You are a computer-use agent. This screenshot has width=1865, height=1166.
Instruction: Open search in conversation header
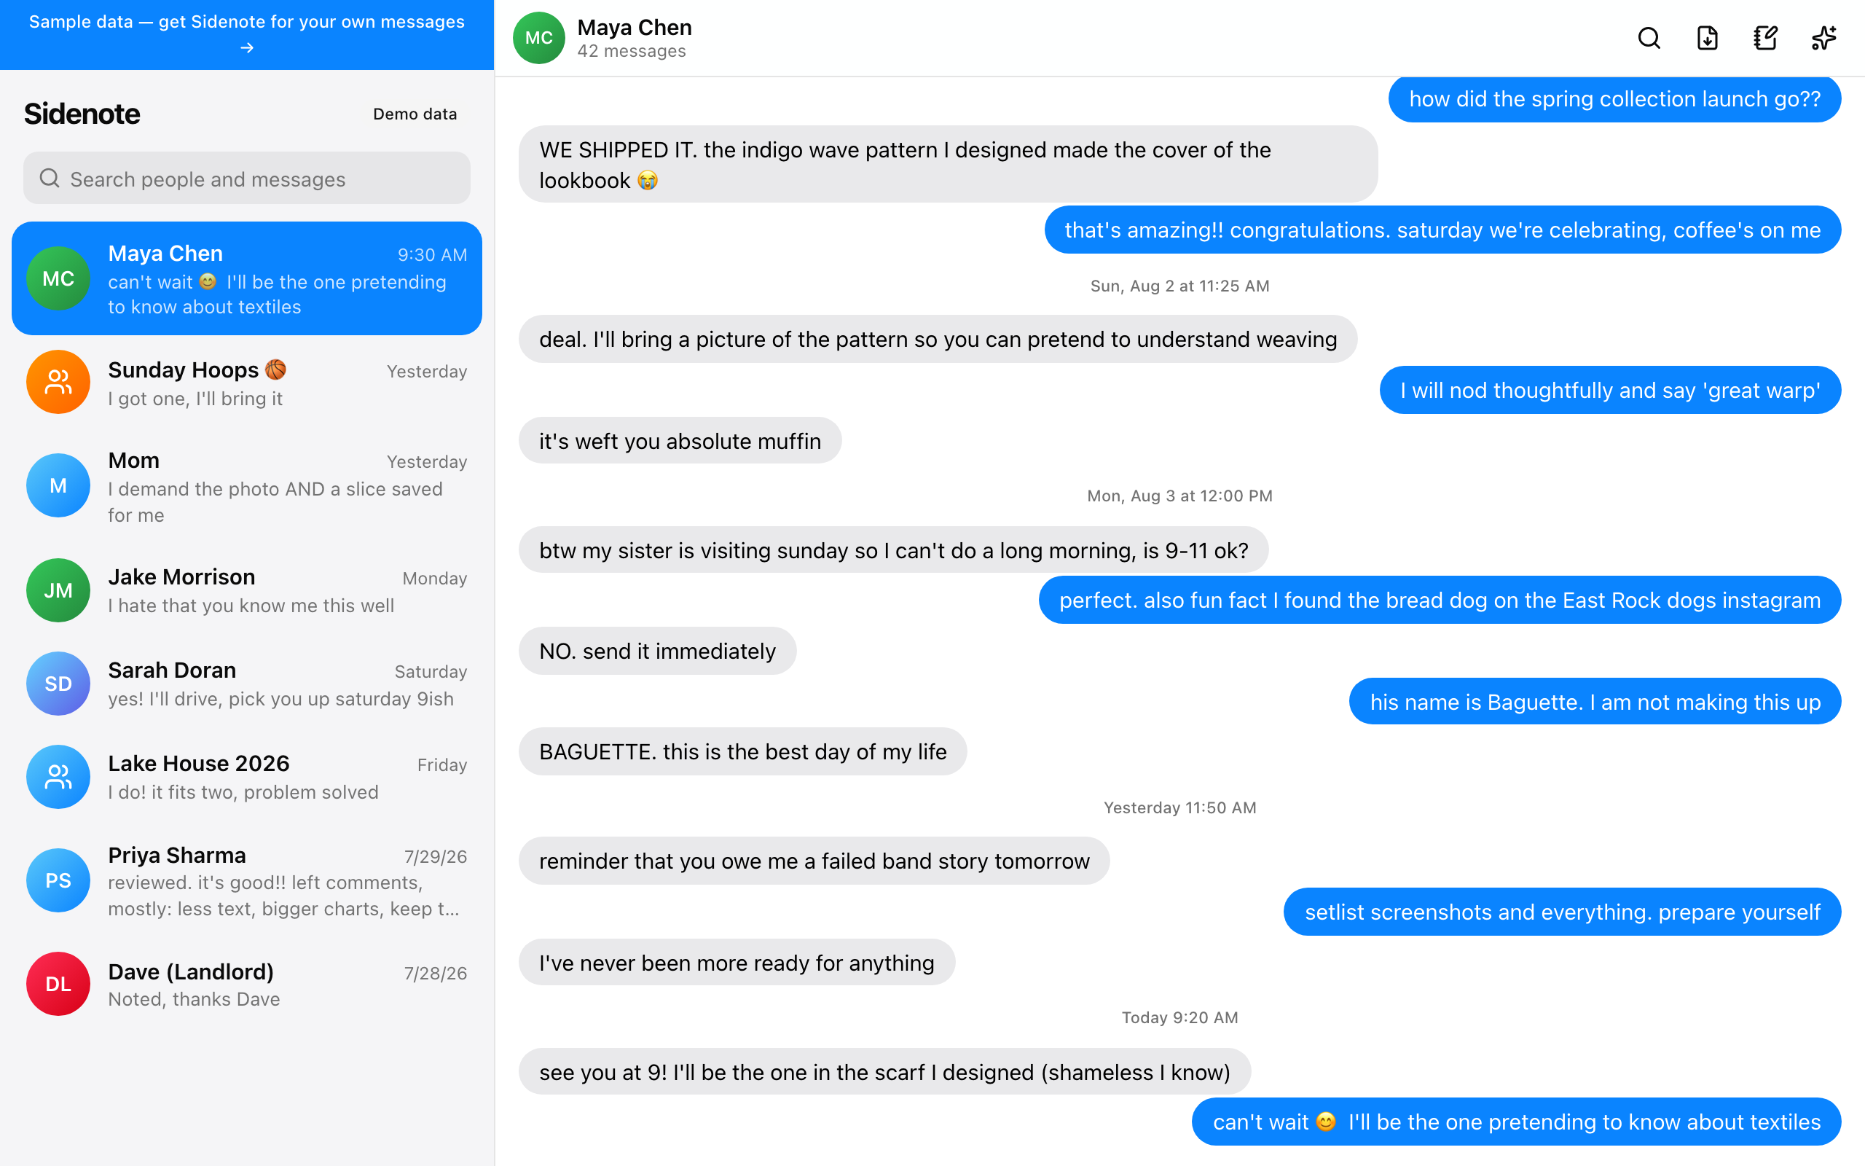(1649, 38)
